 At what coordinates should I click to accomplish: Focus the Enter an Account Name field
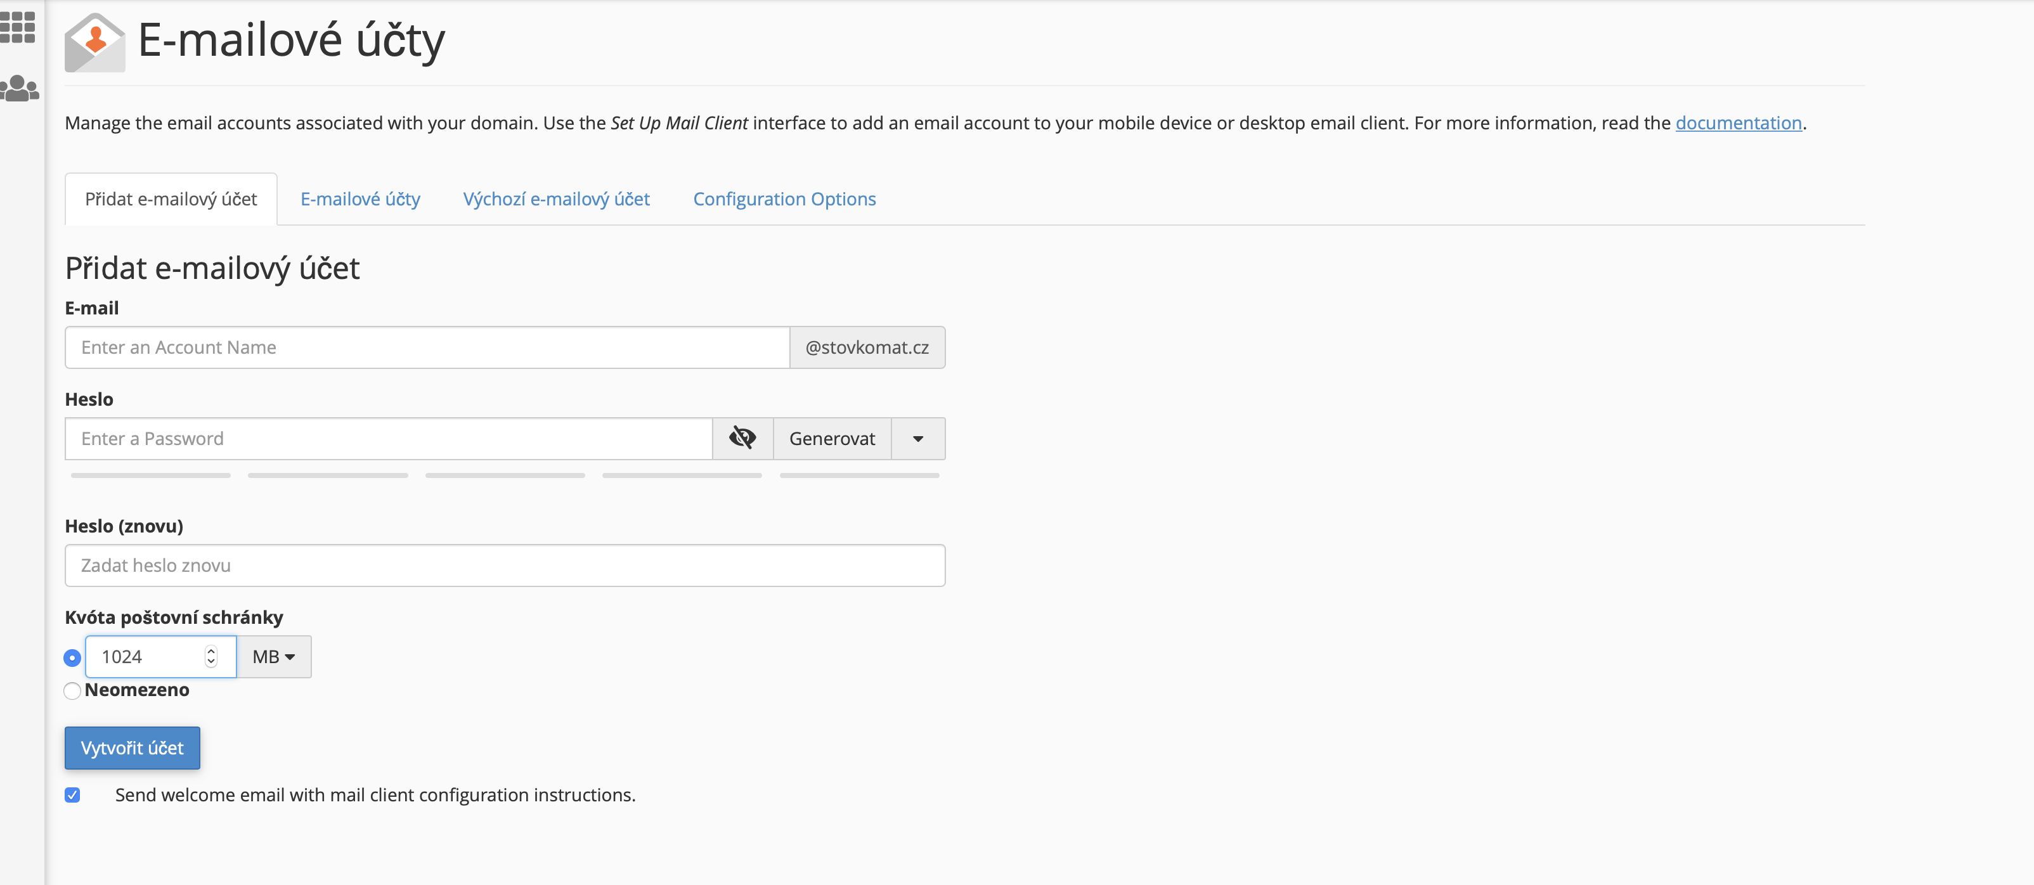427,347
